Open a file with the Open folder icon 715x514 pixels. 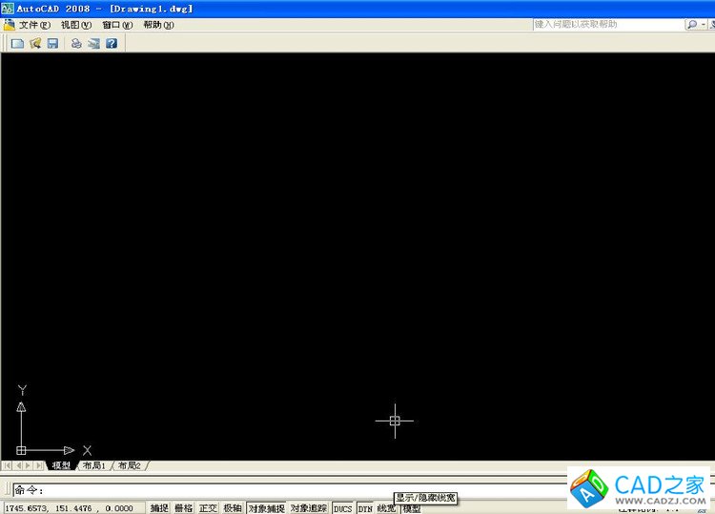tap(35, 43)
